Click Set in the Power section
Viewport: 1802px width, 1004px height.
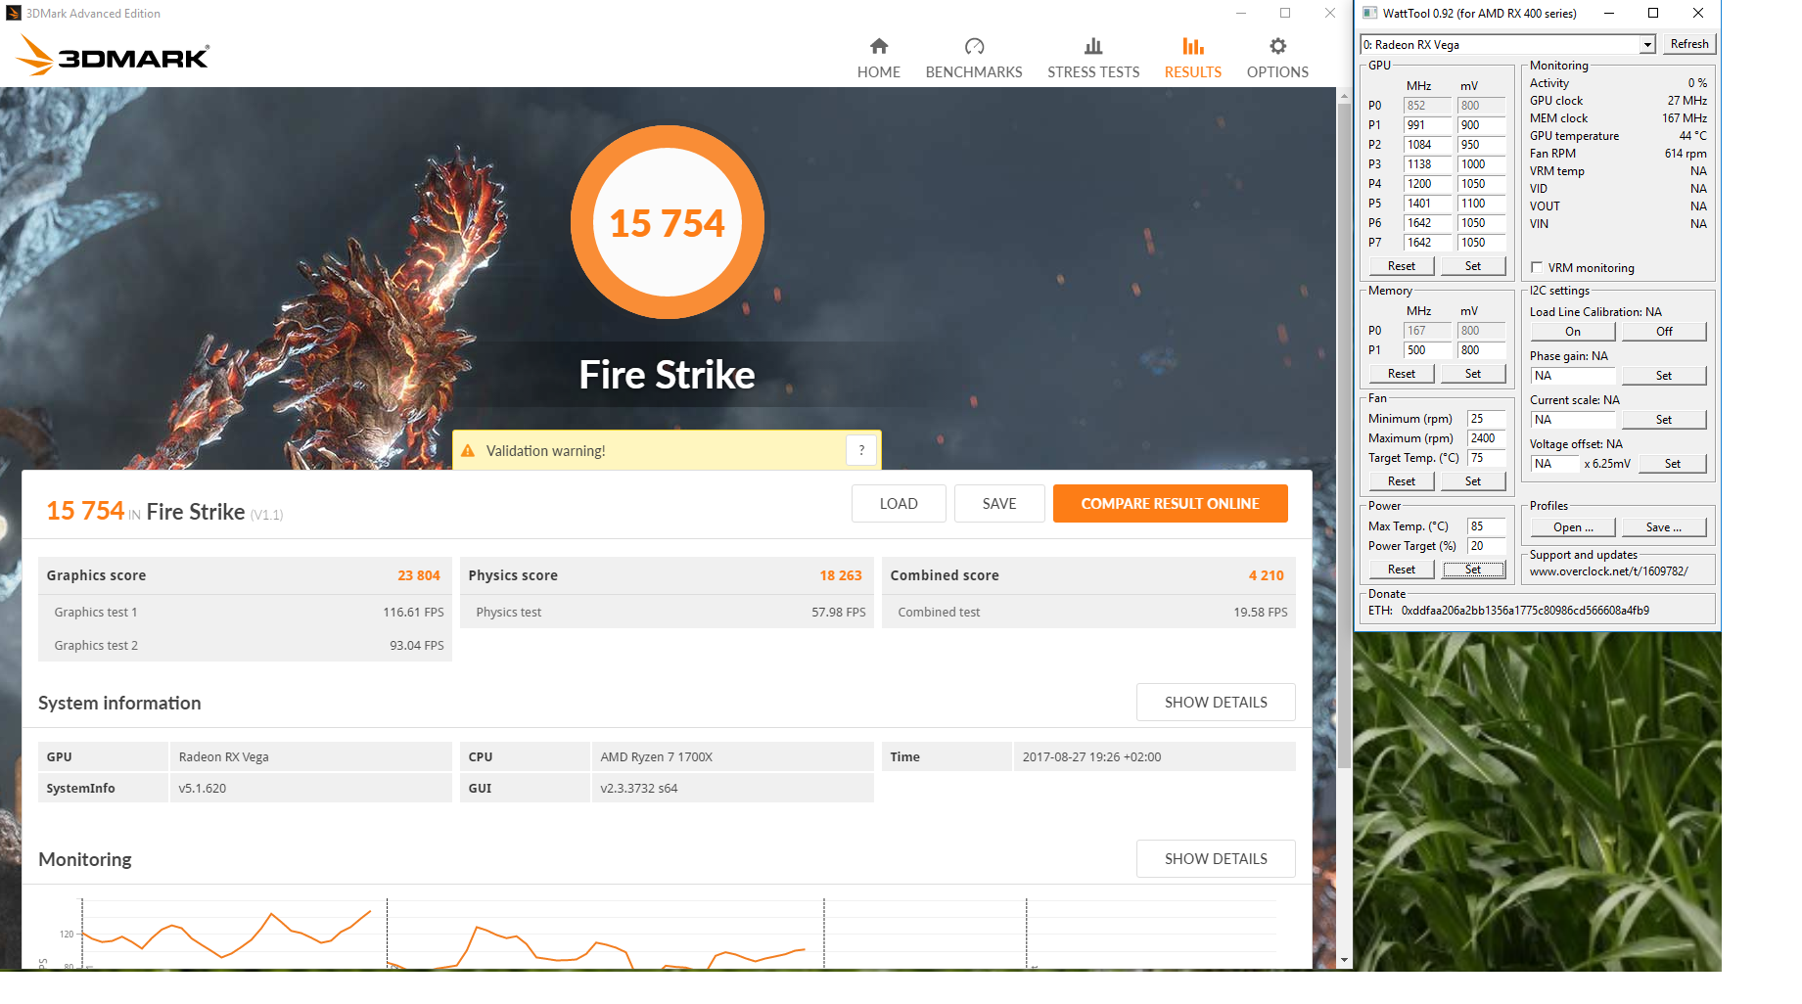coord(1473,570)
